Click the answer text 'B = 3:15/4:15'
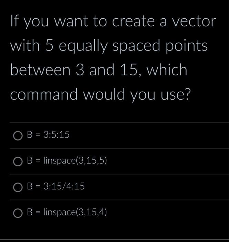 pos(56,186)
